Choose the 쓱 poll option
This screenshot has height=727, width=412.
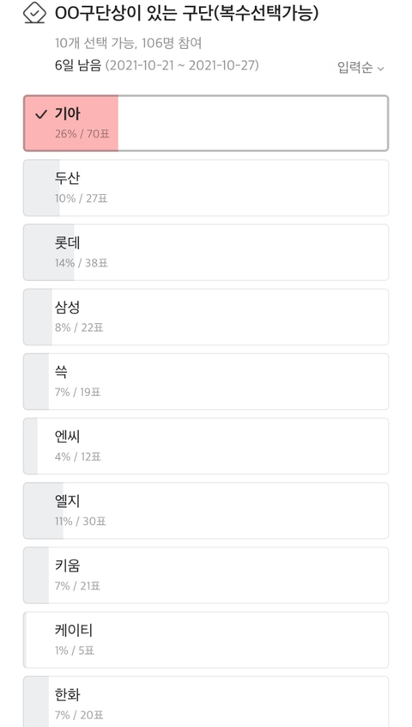(206, 382)
